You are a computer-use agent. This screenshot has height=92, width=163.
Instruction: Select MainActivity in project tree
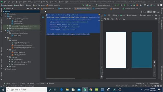17,21
